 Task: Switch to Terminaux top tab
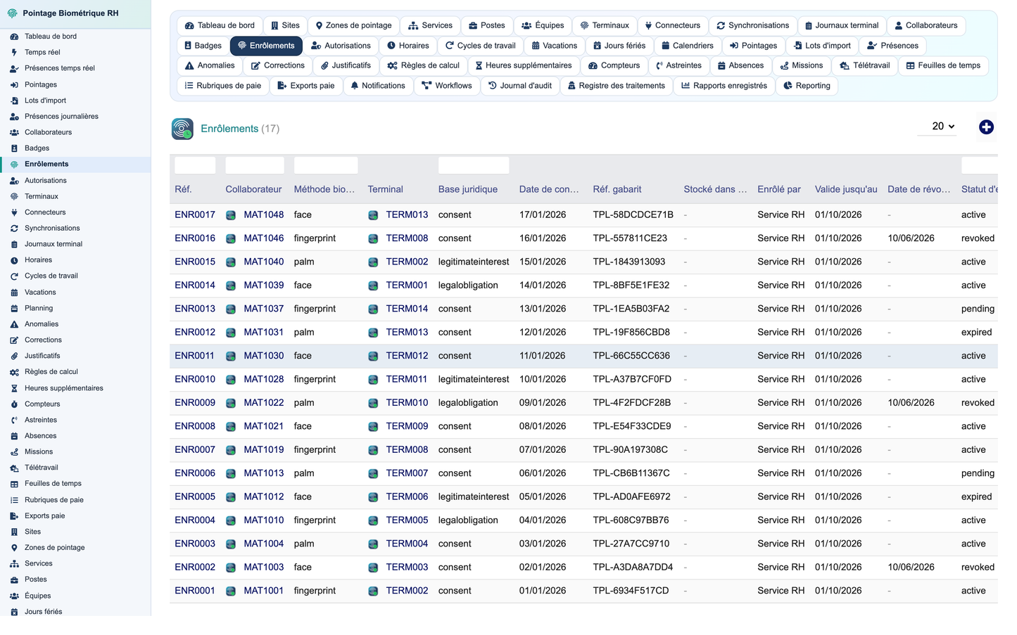605,25
